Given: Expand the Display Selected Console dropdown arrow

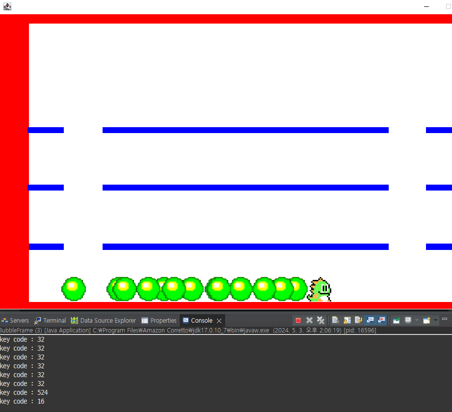Looking at the screenshot, I should pyautogui.click(x=417, y=320).
